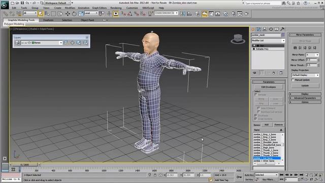
Task: Open the Modifiers menu
Action: click(70, 8)
